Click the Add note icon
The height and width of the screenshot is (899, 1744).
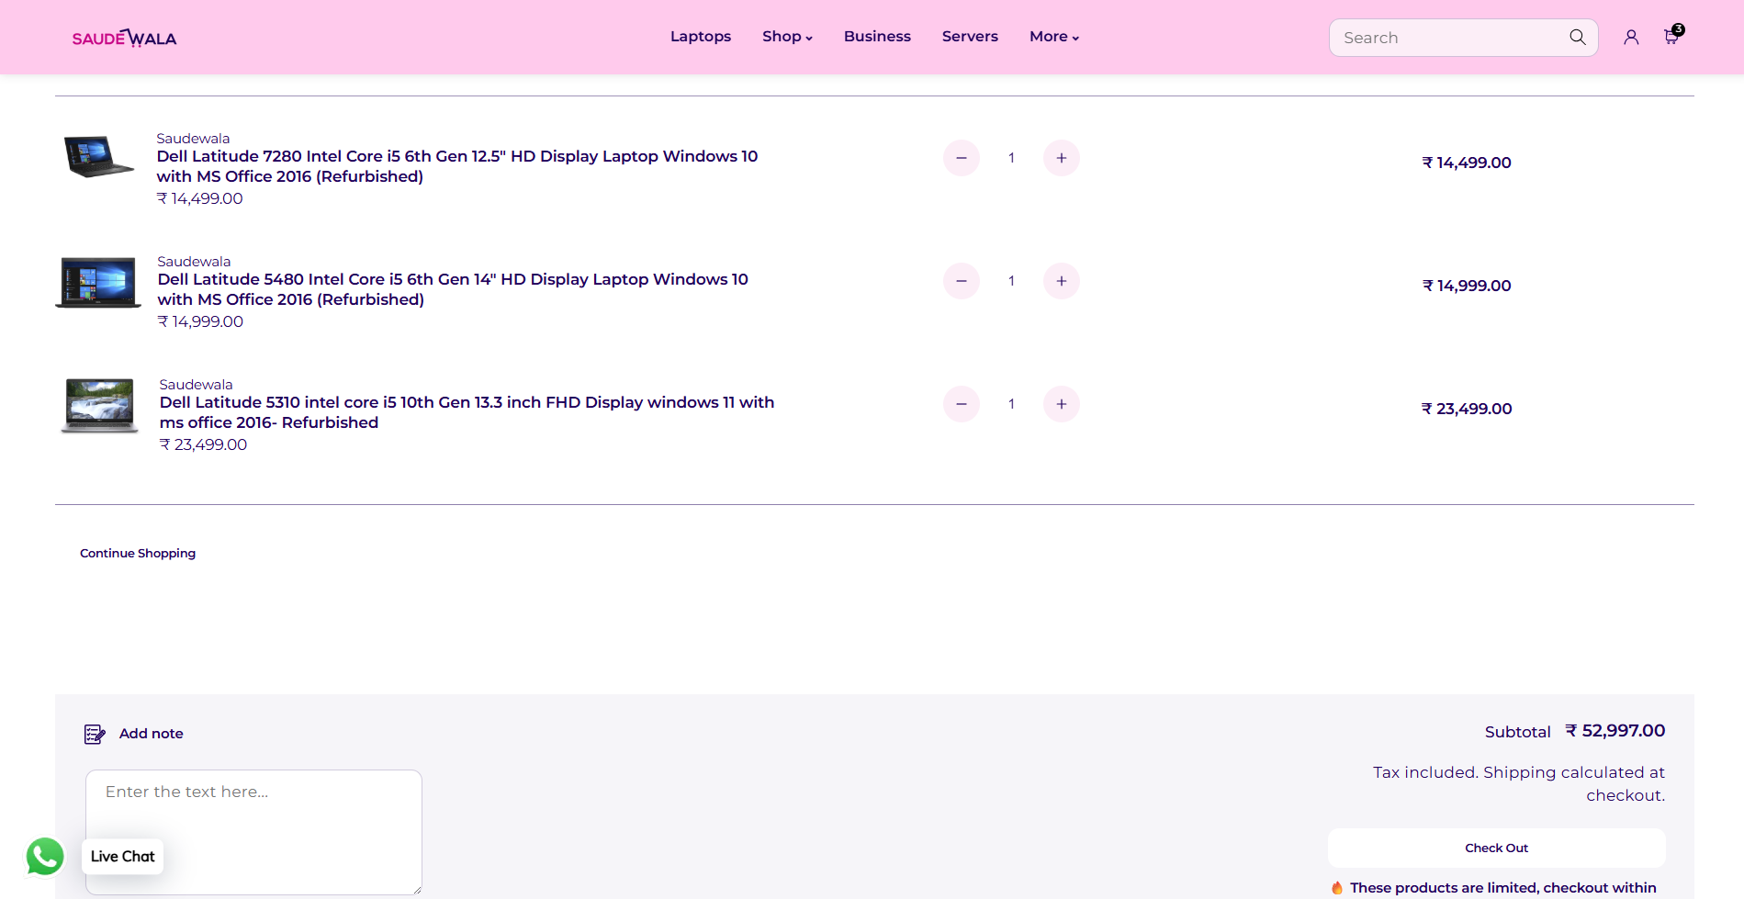click(95, 734)
